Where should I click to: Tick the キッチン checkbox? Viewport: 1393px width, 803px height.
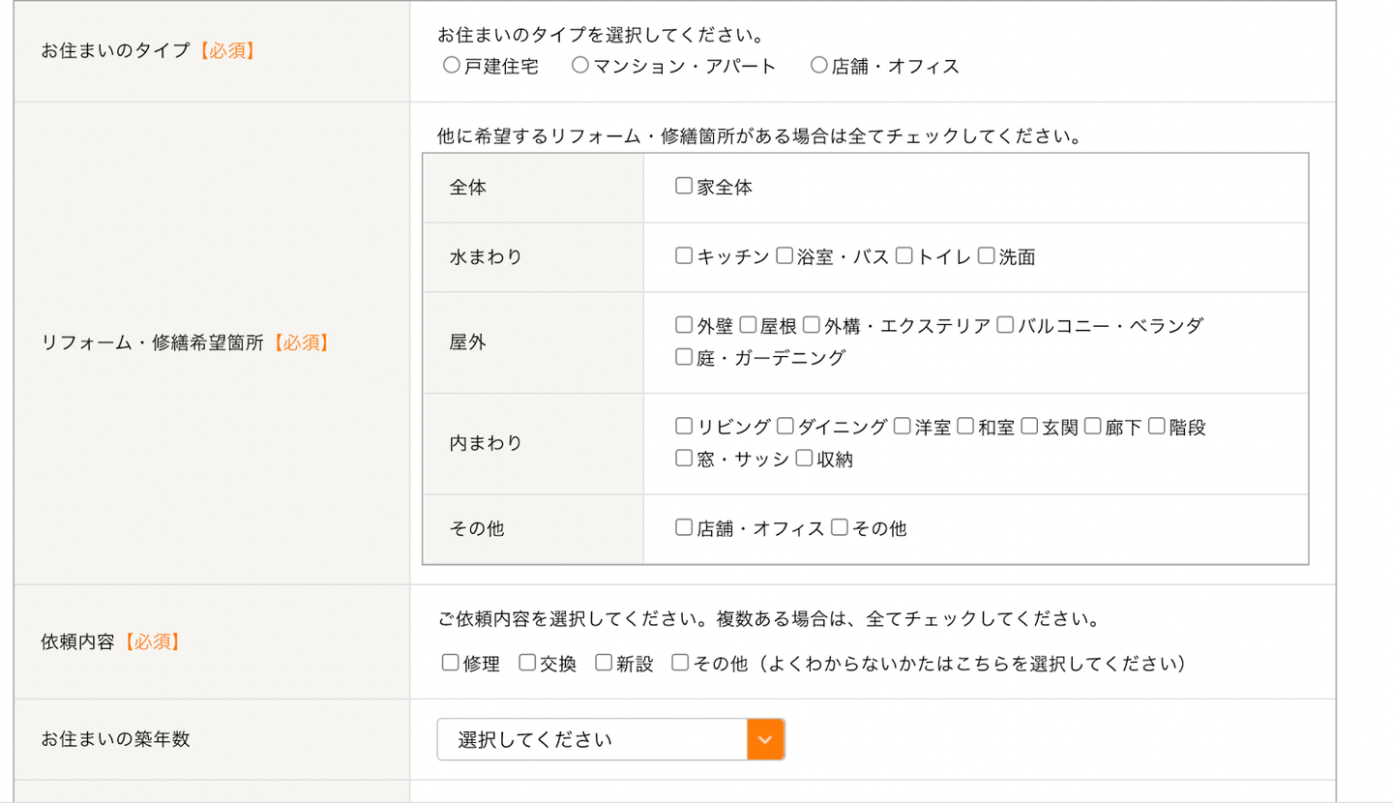[x=684, y=256]
